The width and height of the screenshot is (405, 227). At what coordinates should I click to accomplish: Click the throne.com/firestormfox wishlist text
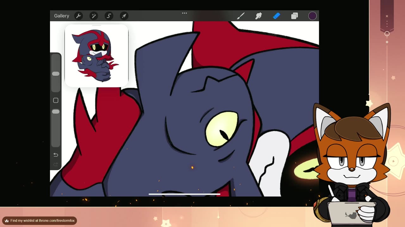[x=42, y=221]
